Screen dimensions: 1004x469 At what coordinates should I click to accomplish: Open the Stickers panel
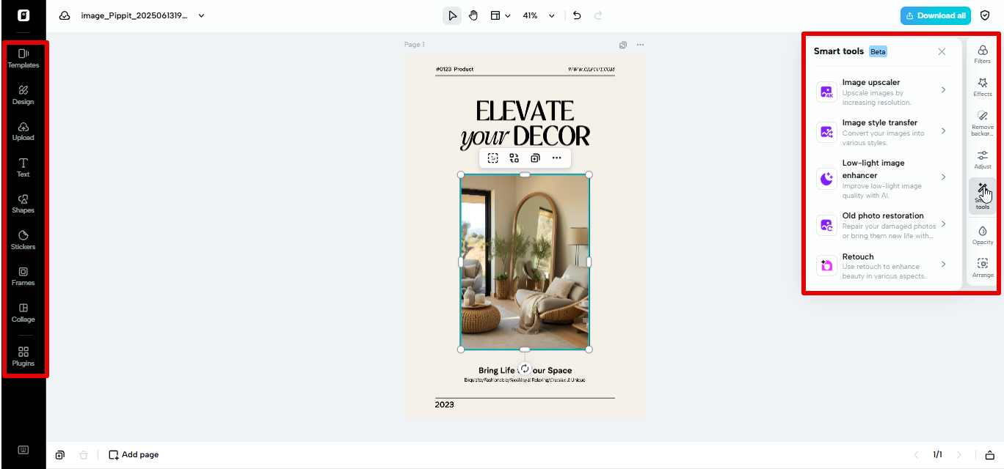pos(23,240)
